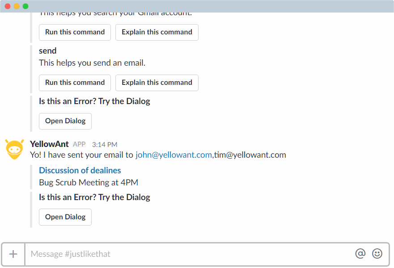The height and width of the screenshot is (268, 394).
Task: Select the tim@yellowant.com recipient text
Action: click(250, 155)
